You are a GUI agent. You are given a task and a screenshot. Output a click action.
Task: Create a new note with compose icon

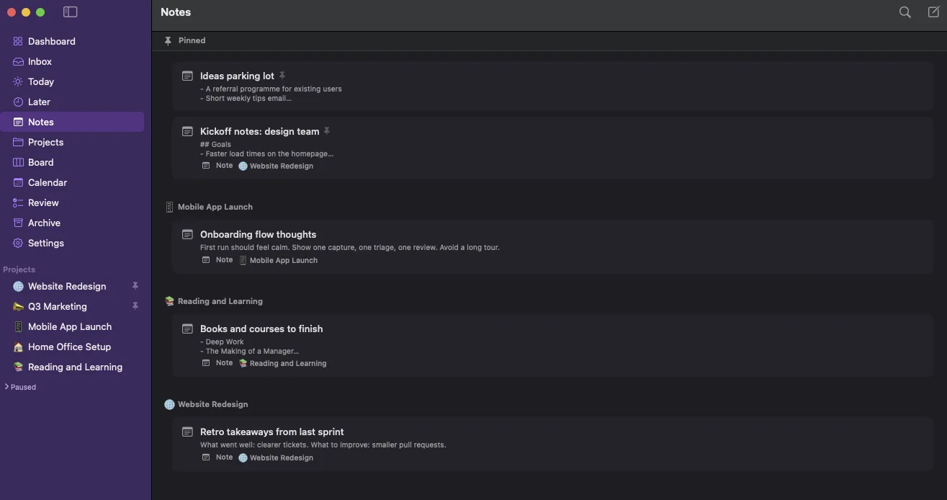pyautogui.click(x=933, y=12)
